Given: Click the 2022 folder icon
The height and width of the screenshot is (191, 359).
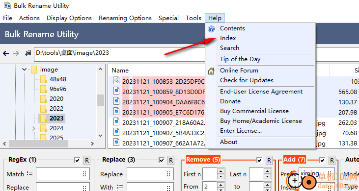Looking at the screenshot, I should (x=44, y=109).
